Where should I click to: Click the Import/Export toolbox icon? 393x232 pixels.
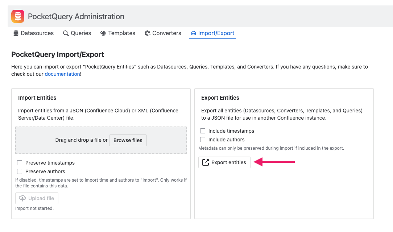[194, 33]
